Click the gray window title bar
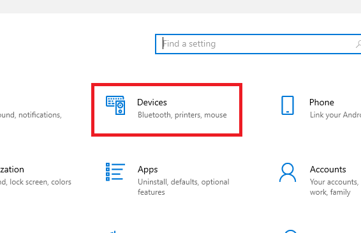The height and width of the screenshot is (233, 361). coord(180,6)
